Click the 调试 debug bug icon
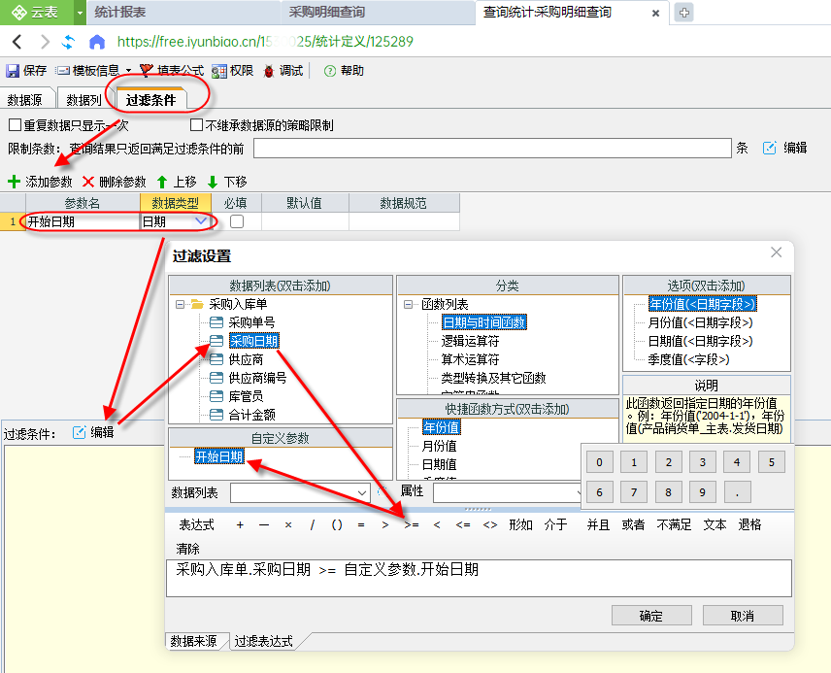 pyautogui.click(x=269, y=71)
